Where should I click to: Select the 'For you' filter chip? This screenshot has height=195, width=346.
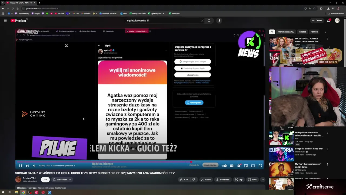(x=314, y=32)
